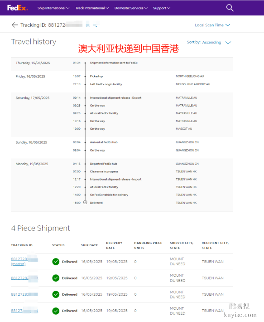Click chevron next to Local Scan Time
Image resolution: width=264 pixels, height=322 pixels.
point(228,25)
